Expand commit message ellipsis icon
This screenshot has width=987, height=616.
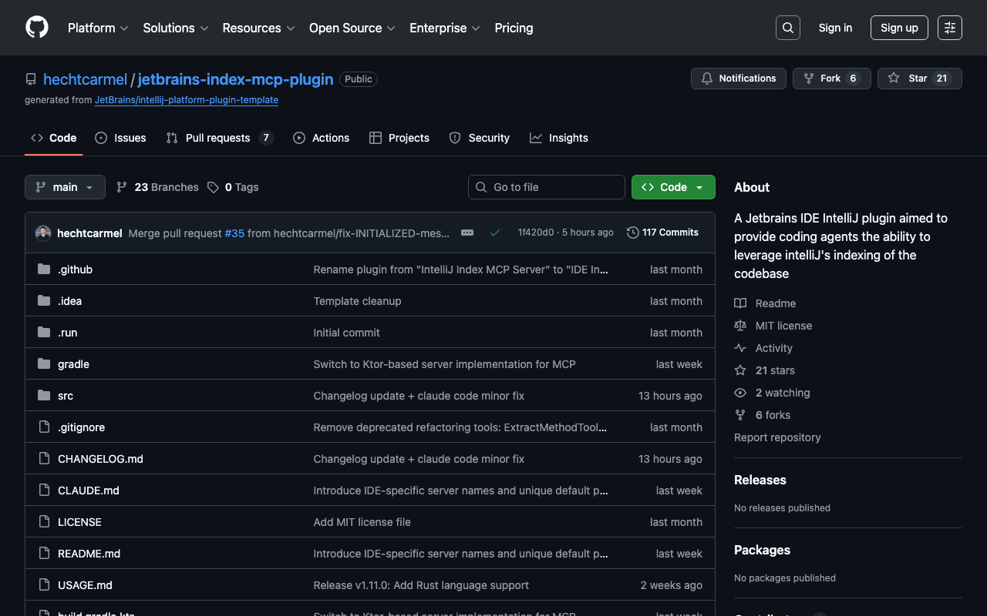pyautogui.click(x=467, y=233)
